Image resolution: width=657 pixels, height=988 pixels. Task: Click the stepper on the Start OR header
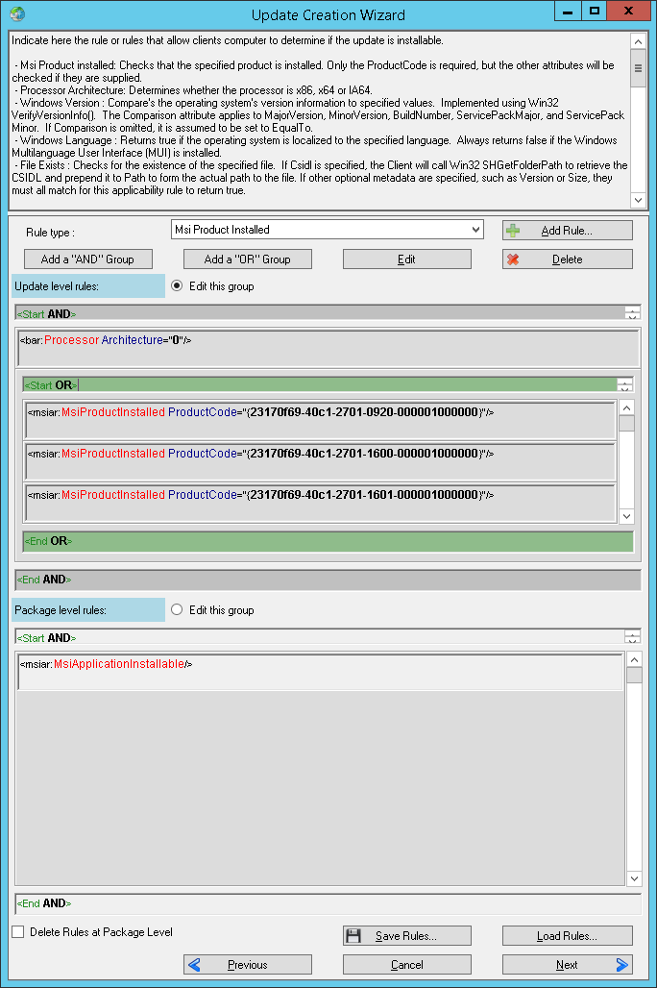[625, 385]
